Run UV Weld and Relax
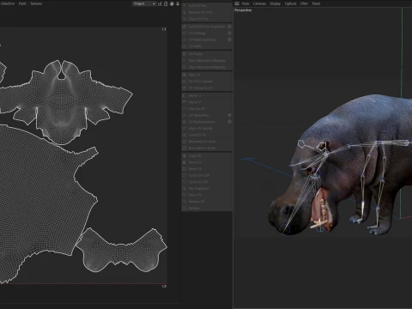The width and height of the screenshot is (412, 309). [x=204, y=39]
